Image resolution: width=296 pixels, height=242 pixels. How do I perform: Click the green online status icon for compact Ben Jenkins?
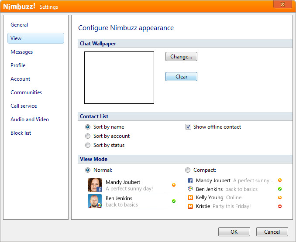(280, 189)
